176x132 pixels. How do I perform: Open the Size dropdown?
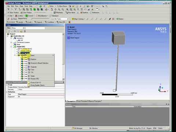click(x=10, y=16)
